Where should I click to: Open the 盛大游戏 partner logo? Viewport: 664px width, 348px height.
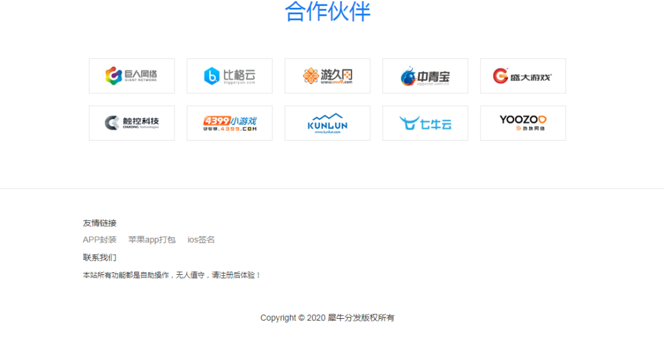coord(523,76)
